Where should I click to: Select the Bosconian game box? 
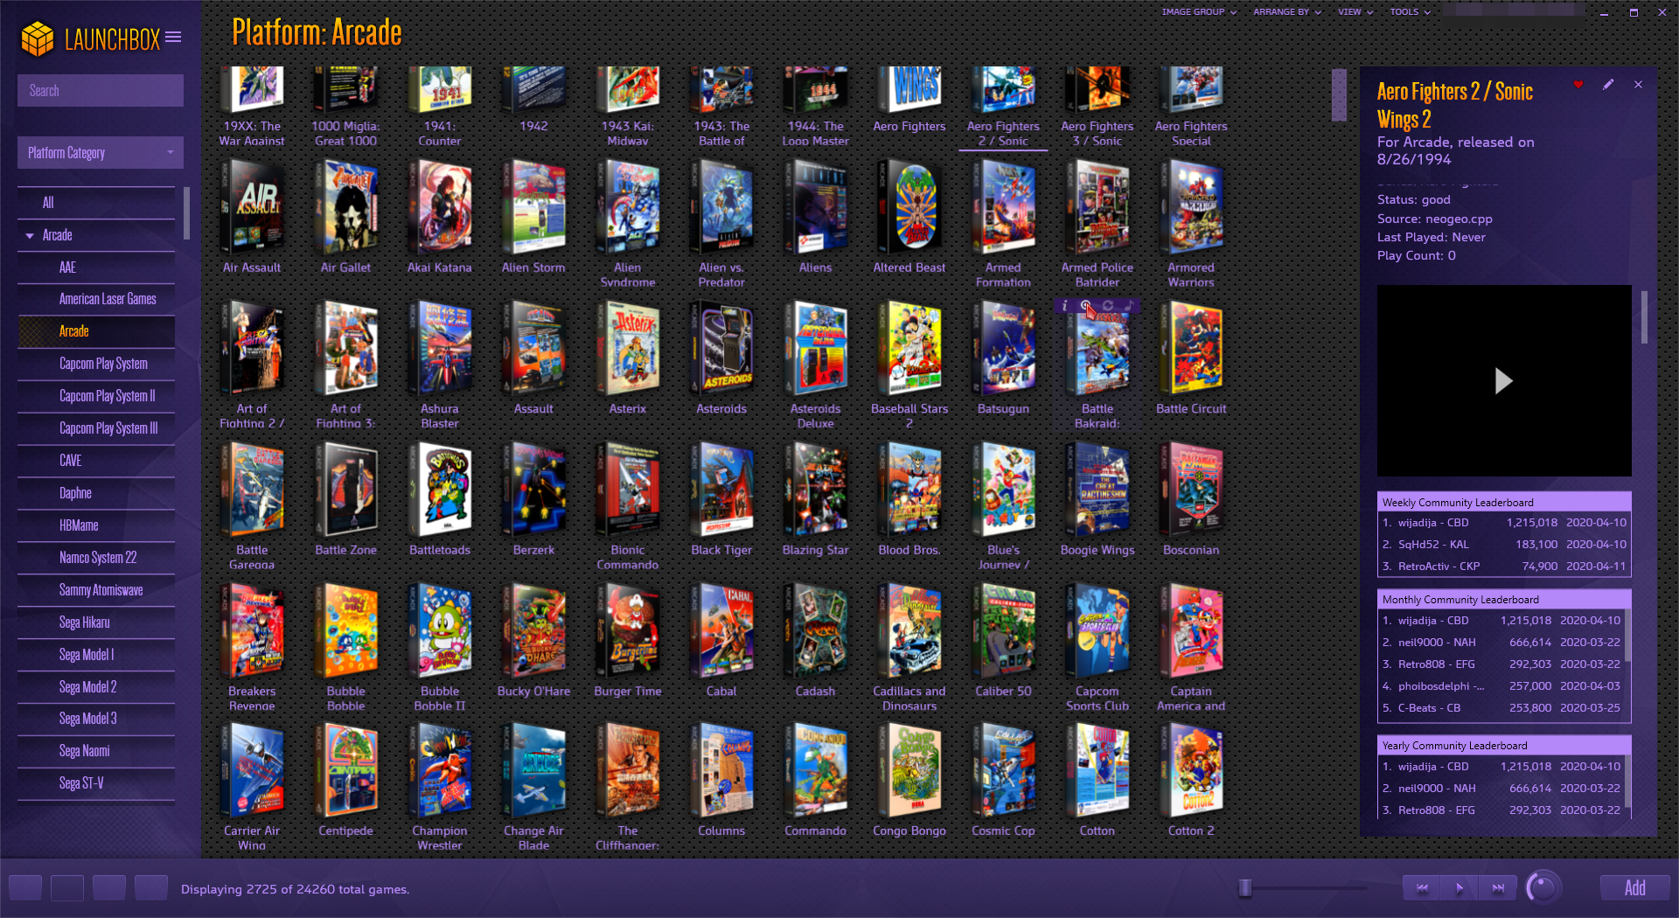pos(1191,490)
